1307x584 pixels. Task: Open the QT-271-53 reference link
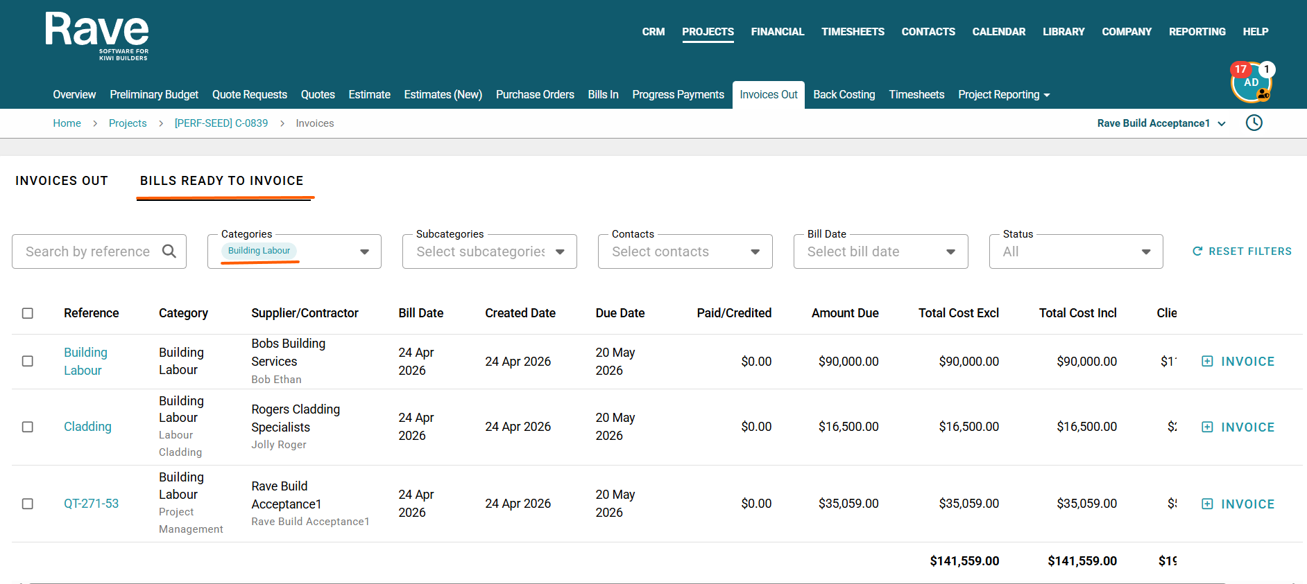point(92,504)
